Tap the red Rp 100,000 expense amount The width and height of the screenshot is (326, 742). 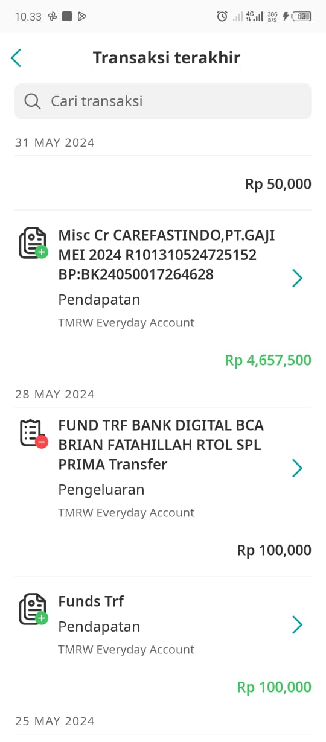point(274,550)
